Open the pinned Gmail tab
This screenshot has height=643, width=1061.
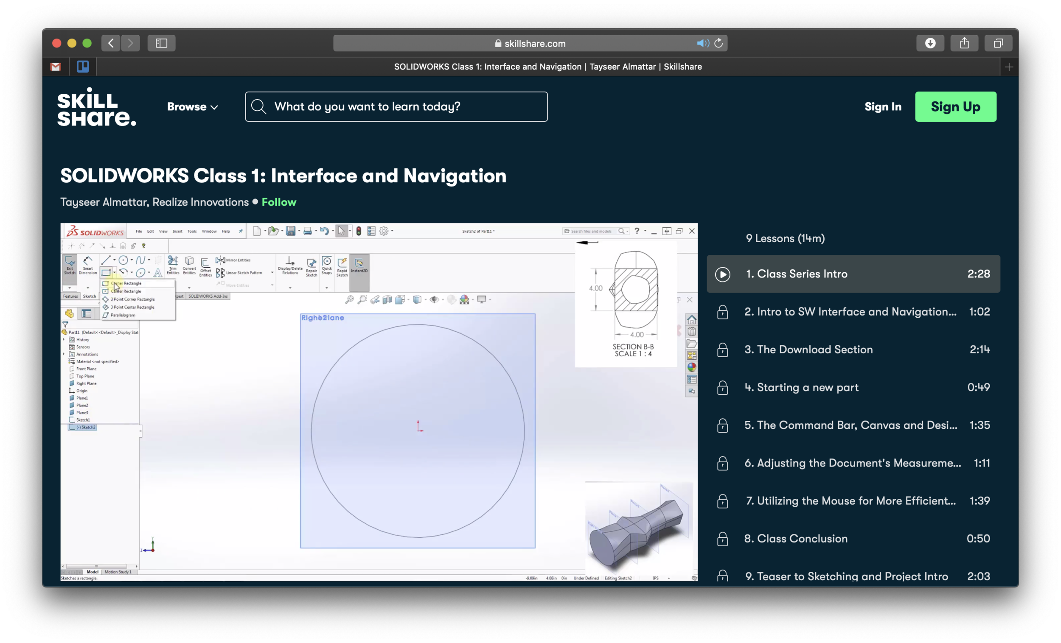tap(56, 67)
